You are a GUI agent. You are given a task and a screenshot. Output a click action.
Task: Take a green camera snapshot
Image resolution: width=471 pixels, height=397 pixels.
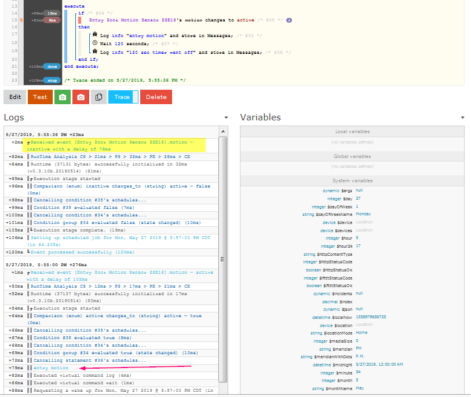tap(63, 97)
